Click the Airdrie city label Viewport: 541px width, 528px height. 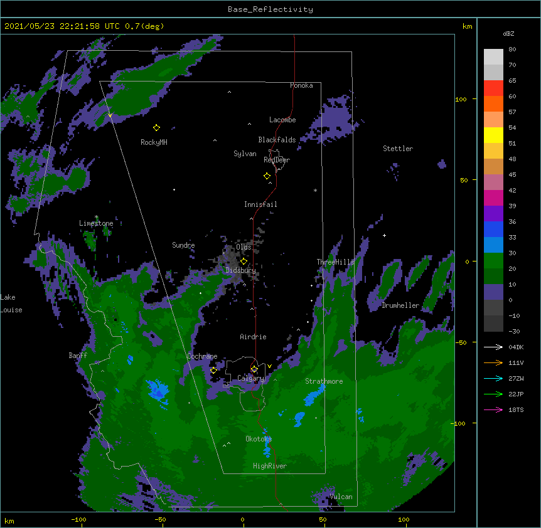(x=254, y=337)
